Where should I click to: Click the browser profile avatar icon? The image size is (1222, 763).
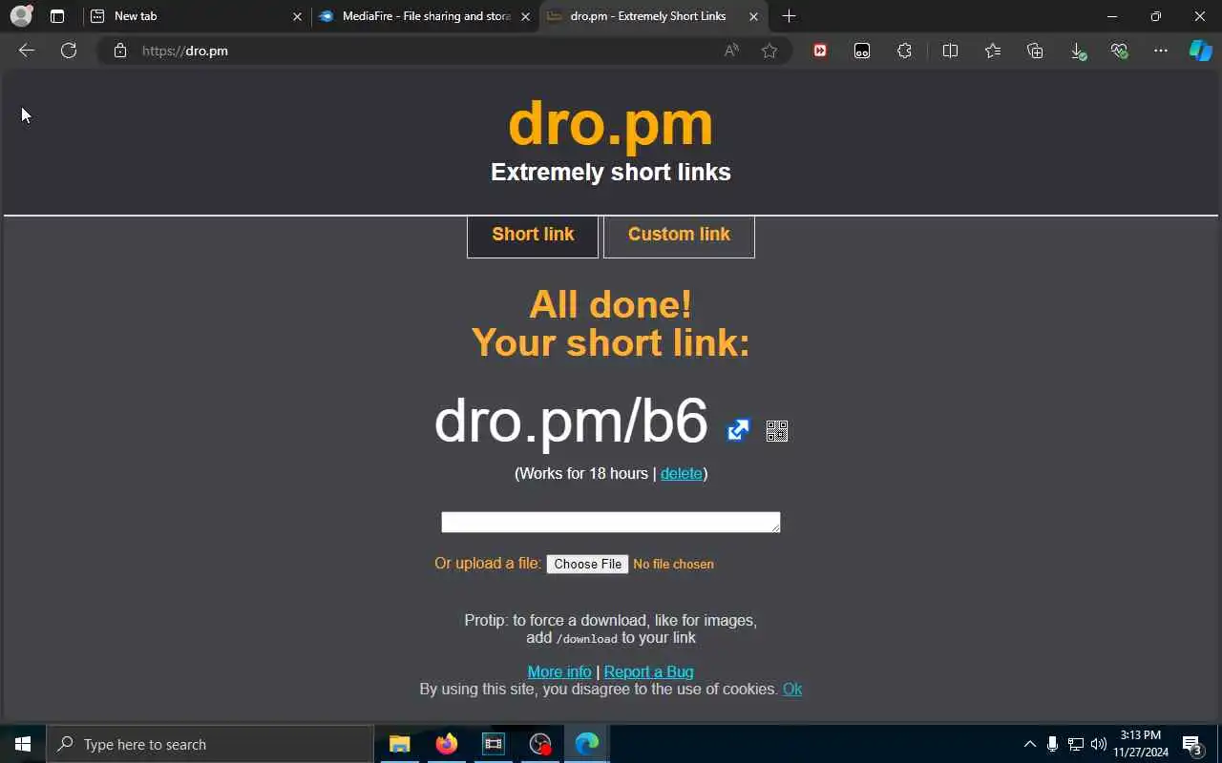coord(21,16)
